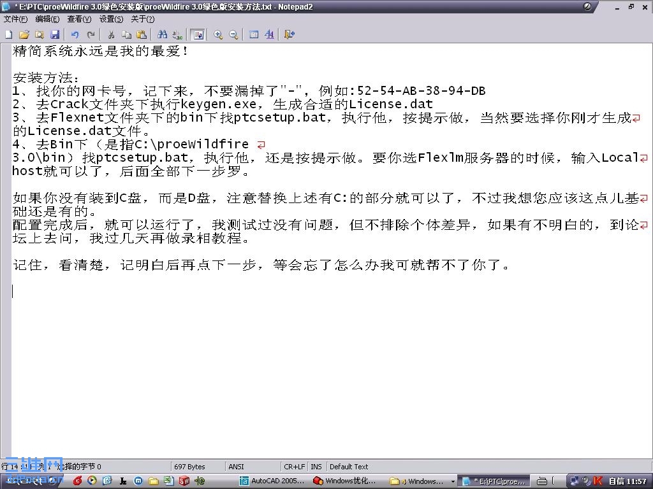Click the red K tray icon
This screenshot has width=653, height=489.
tap(598, 481)
